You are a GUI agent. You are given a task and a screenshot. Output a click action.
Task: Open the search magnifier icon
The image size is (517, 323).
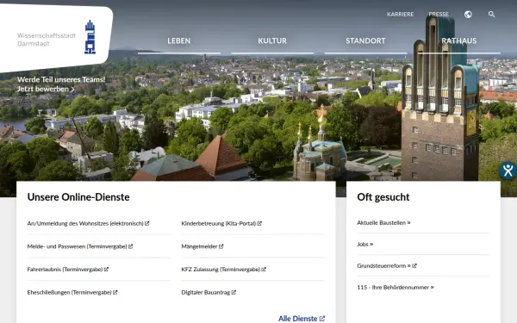(x=492, y=15)
